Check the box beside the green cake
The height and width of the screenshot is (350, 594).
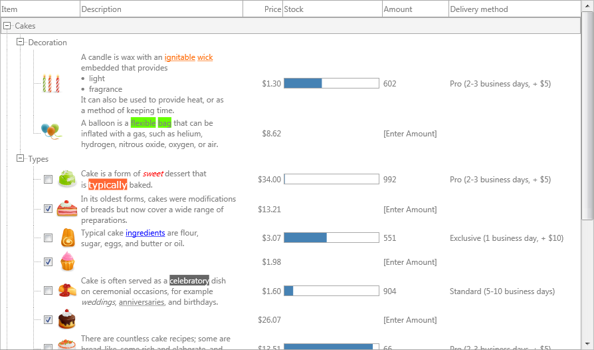point(48,180)
